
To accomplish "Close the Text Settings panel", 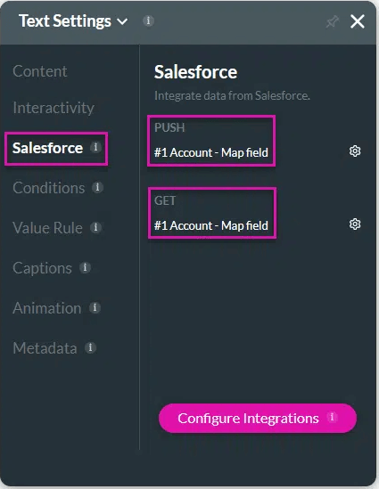I will point(358,21).
